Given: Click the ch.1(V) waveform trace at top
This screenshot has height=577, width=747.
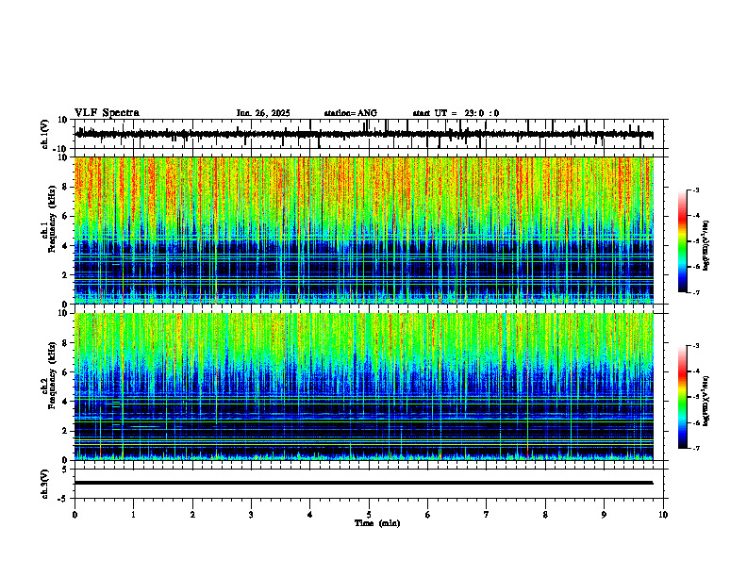Looking at the screenshot, I should pos(363,135).
